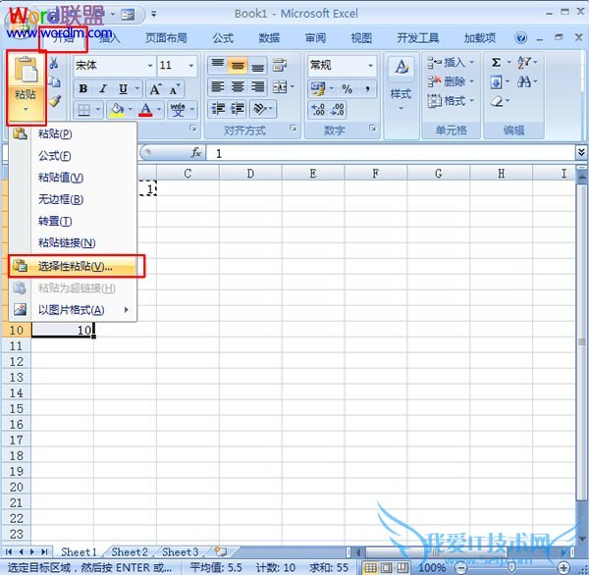Open the font size dropdown 11
This screenshot has height=575, width=589.
click(190, 66)
